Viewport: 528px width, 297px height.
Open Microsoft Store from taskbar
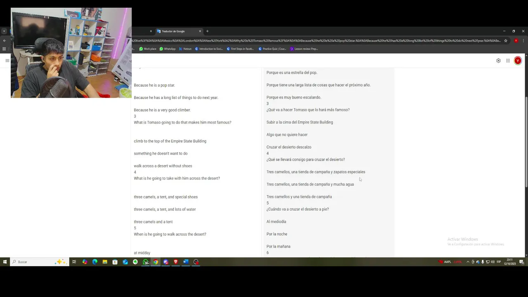pos(115,262)
